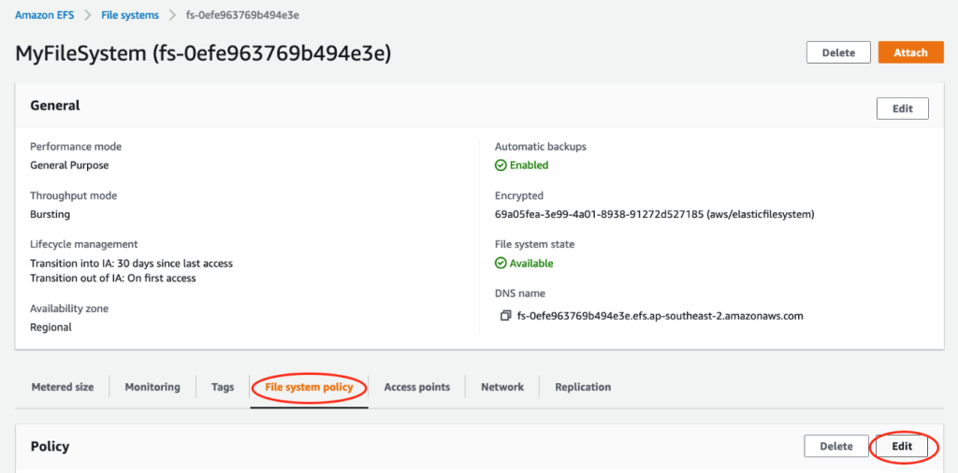The width and height of the screenshot is (958, 473).
Task: Click the Available file system state text
Action: click(531, 263)
